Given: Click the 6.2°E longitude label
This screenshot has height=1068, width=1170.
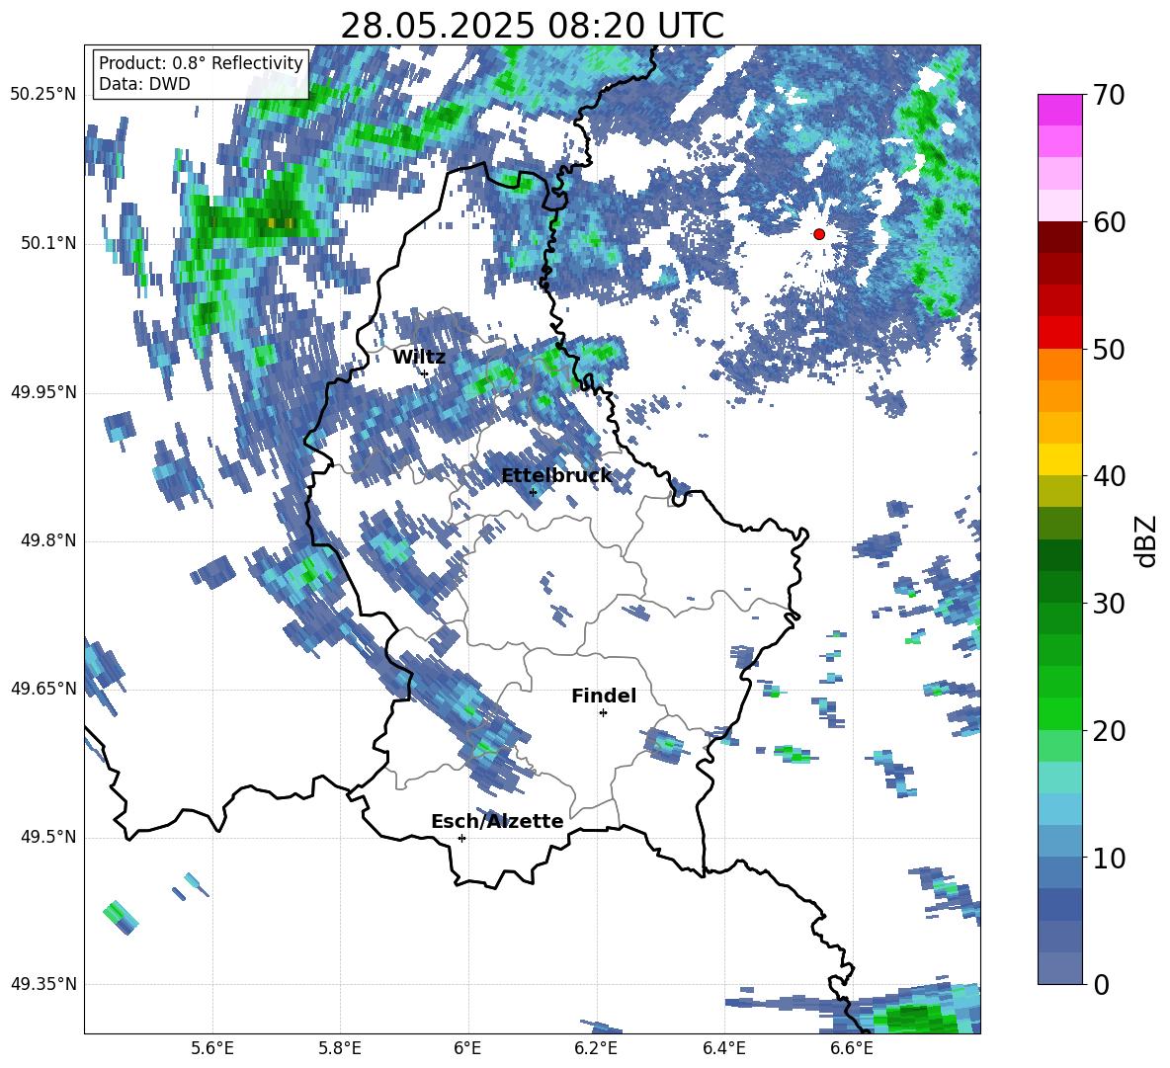Looking at the screenshot, I should (596, 1048).
